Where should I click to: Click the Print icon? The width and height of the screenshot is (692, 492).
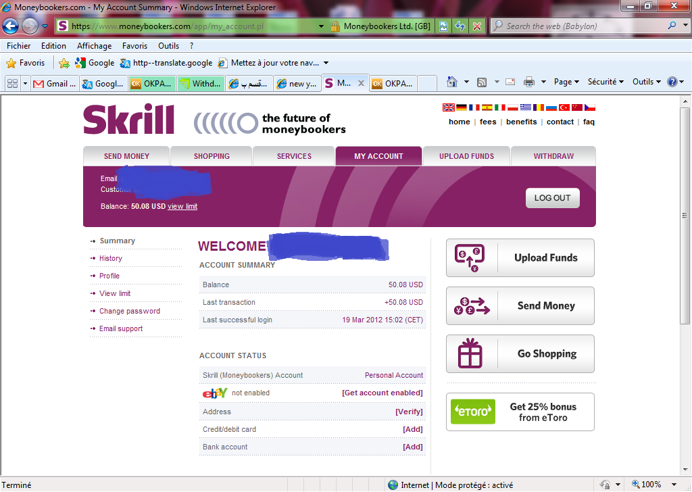528,82
